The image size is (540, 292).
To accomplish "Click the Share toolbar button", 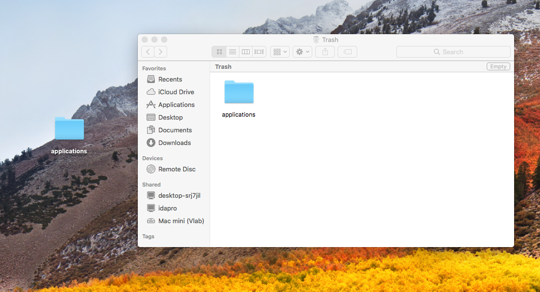I will click(x=325, y=52).
